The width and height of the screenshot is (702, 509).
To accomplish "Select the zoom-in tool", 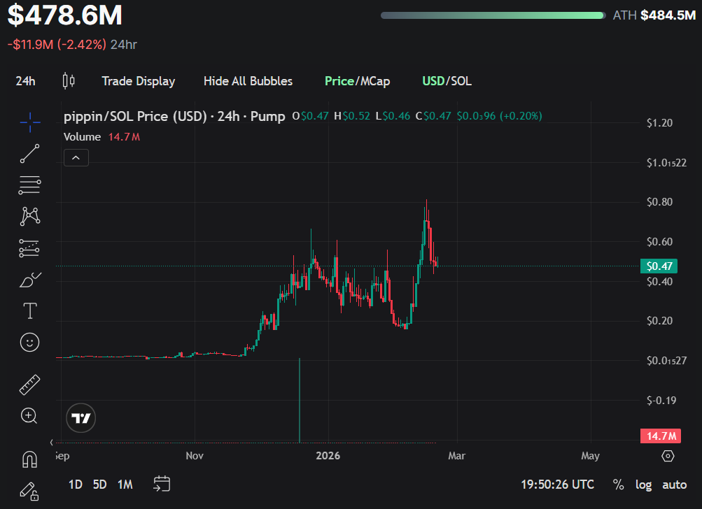I will [x=29, y=415].
